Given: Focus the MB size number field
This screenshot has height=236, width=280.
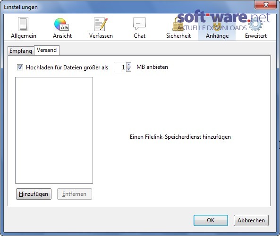Looking at the screenshot, I should coord(120,67).
